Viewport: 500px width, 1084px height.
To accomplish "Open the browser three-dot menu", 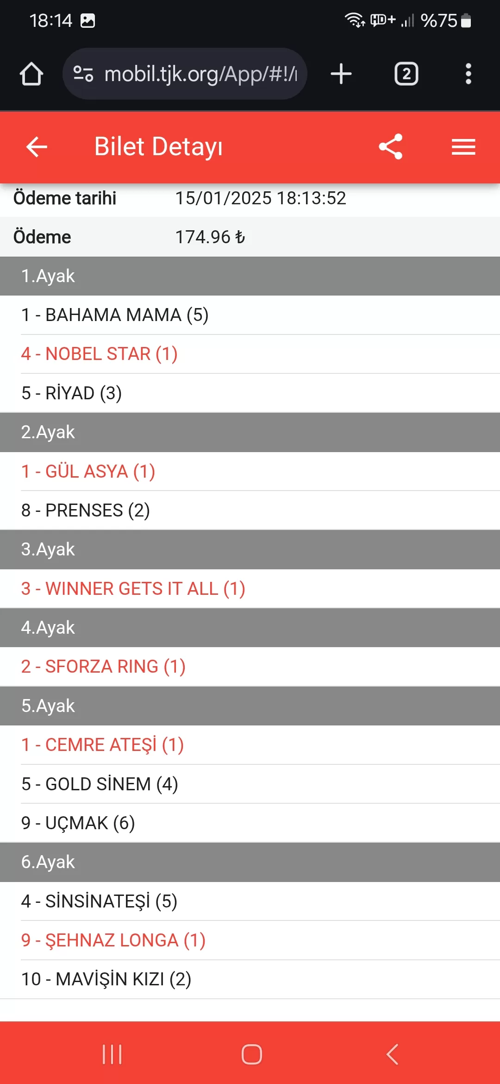I will point(468,74).
